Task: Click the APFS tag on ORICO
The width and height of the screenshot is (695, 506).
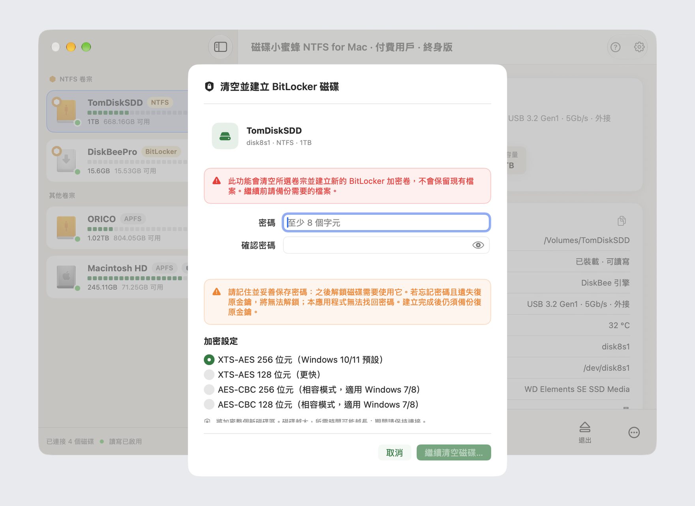Action: pyautogui.click(x=133, y=219)
